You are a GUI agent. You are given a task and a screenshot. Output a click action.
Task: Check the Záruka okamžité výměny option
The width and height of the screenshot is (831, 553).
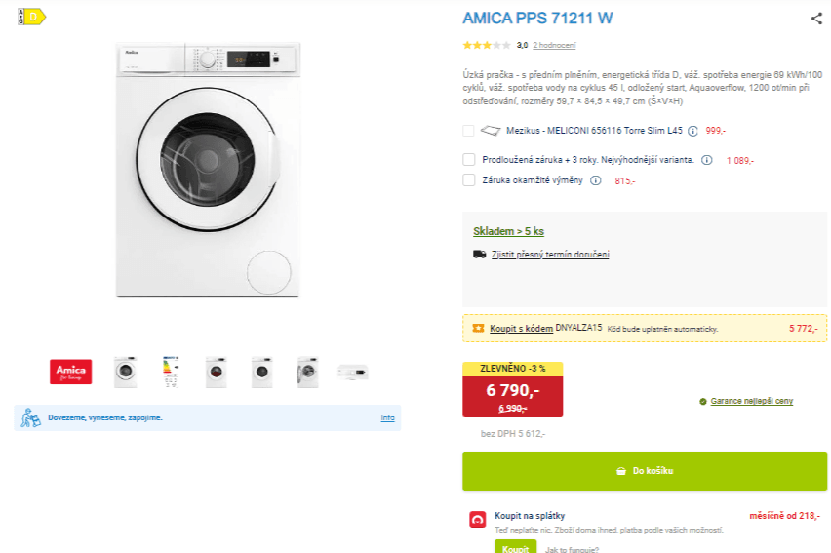coord(469,180)
